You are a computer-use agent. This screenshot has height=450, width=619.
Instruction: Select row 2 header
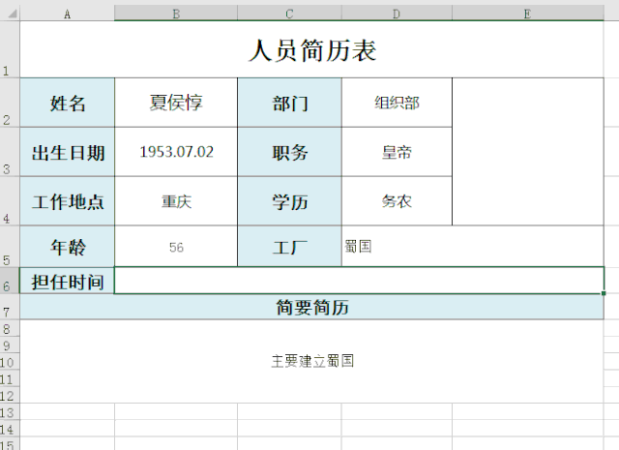pyautogui.click(x=10, y=103)
